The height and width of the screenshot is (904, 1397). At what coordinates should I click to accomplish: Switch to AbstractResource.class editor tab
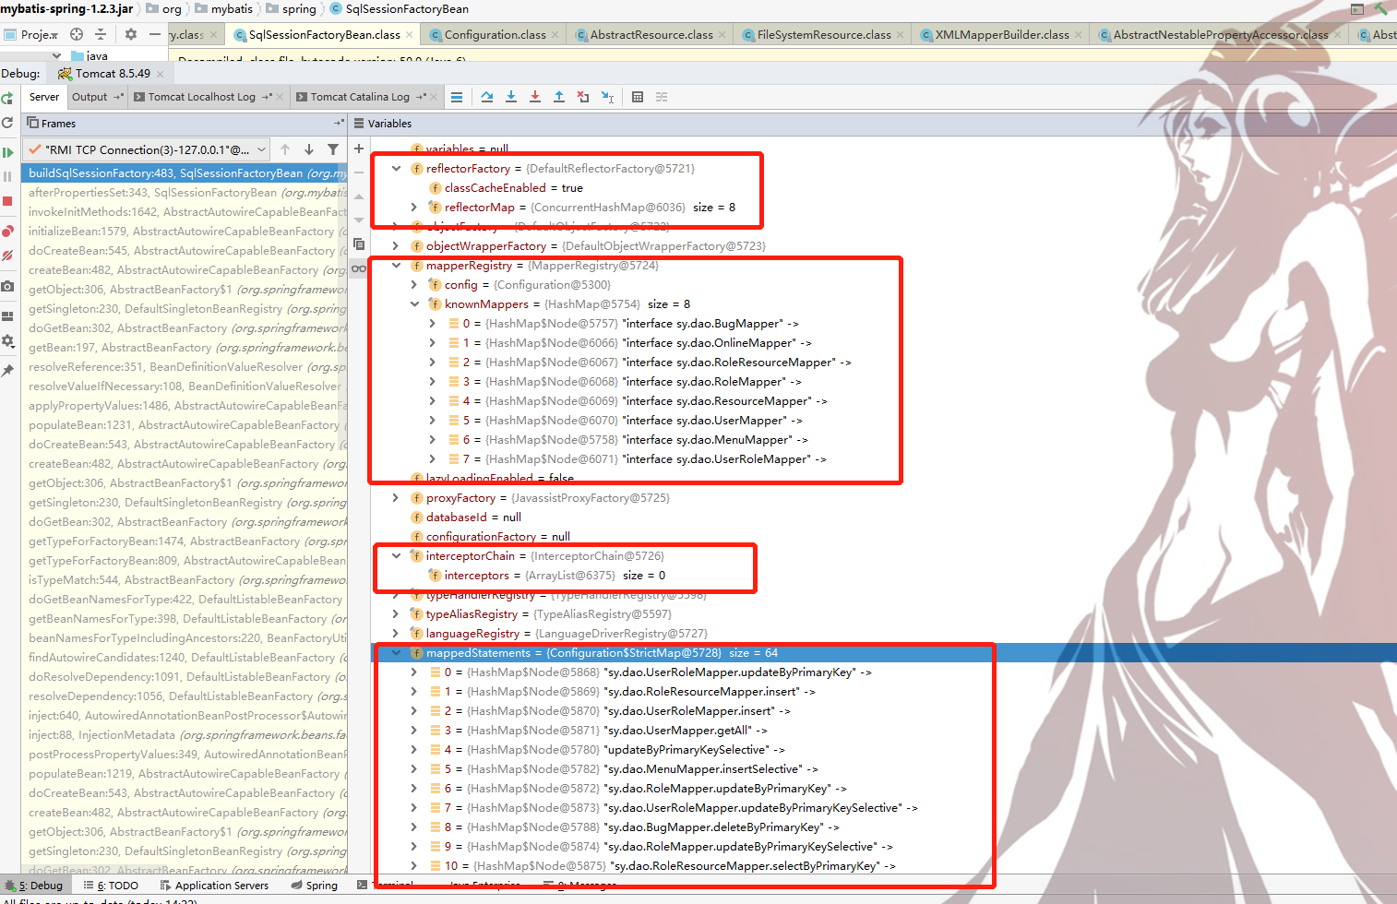[651, 35]
